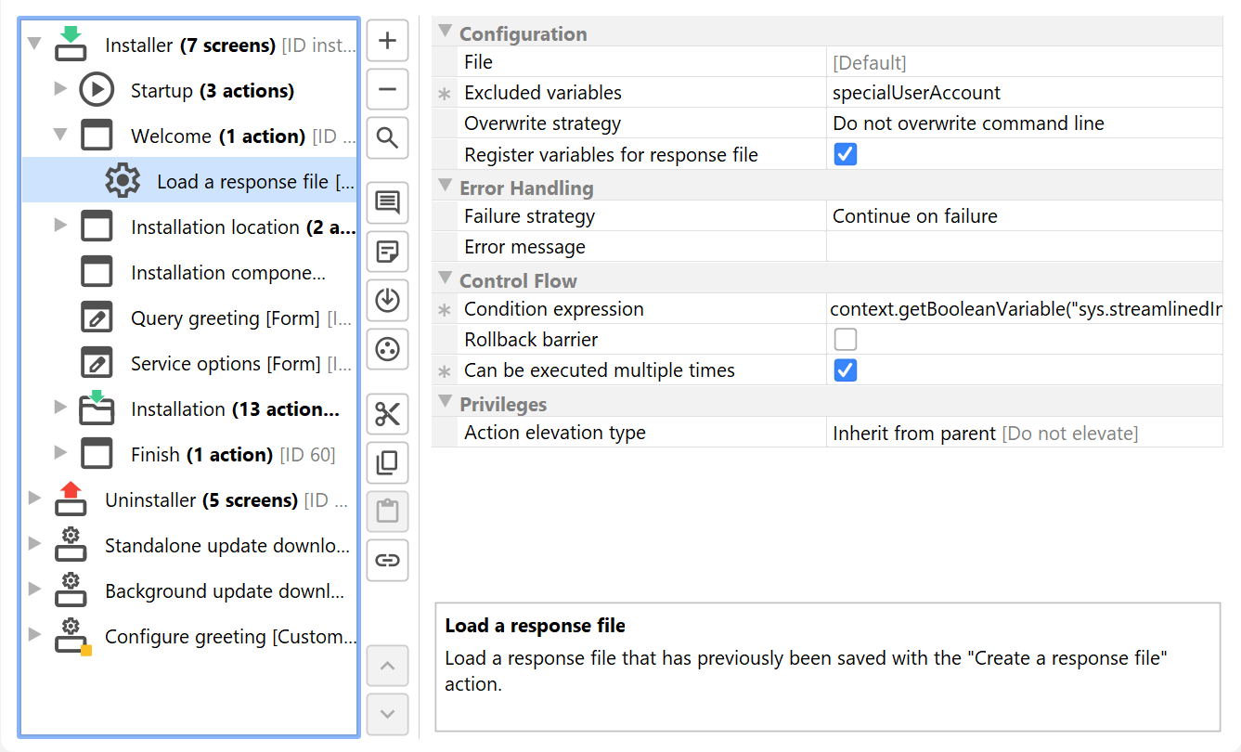The width and height of the screenshot is (1241, 752).
Task: Edit the Condition expression field
Action: coord(1021,309)
